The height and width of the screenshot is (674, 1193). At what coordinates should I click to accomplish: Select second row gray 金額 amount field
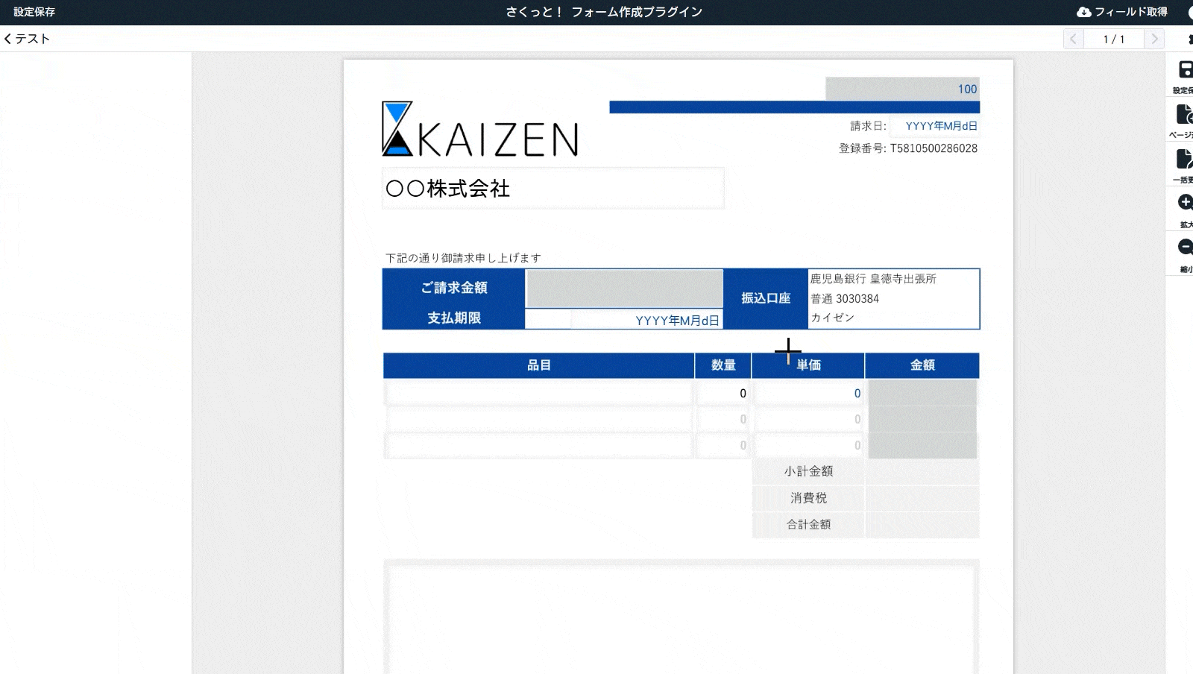tap(922, 419)
